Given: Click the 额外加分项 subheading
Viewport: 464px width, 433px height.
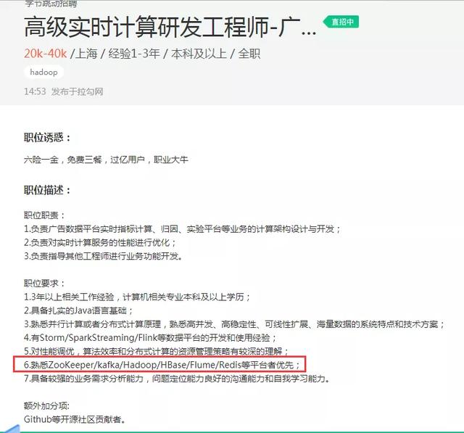Looking at the screenshot, I should coord(46,405).
